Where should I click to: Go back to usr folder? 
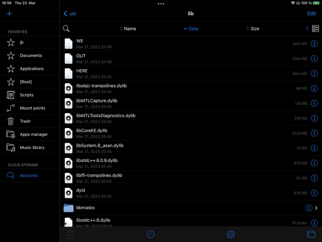70,13
